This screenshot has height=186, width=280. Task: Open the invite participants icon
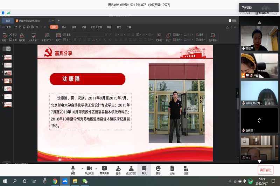[118, 170]
